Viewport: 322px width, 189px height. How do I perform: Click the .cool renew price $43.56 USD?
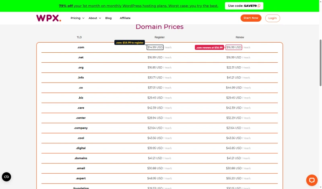tap(234, 138)
